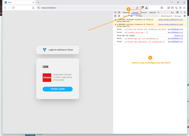The height and width of the screenshot is (136, 189).
Task: Toggle the device toolbar icon
Action: (x=119, y=12)
